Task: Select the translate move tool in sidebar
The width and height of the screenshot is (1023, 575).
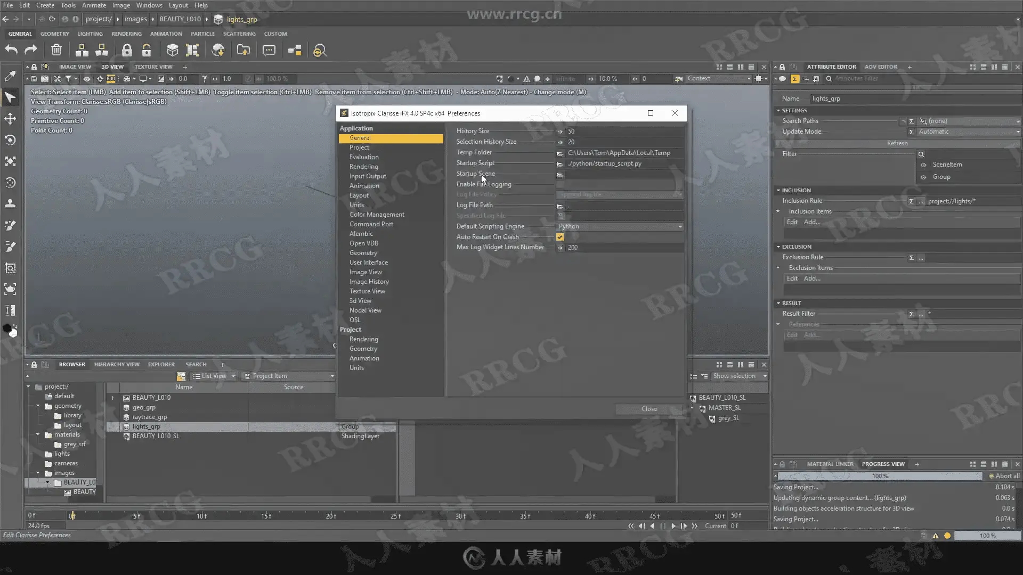Action: [x=10, y=118]
